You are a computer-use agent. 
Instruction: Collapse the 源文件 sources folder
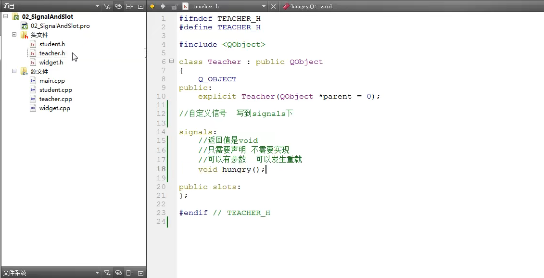(14, 71)
